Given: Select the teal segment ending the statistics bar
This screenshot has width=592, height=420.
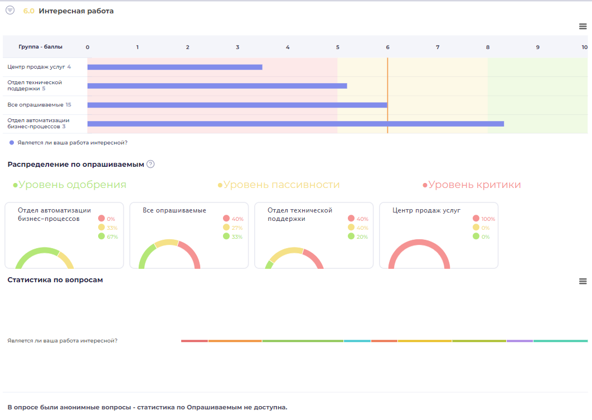Looking at the screenshot, I should click(560, 341).
